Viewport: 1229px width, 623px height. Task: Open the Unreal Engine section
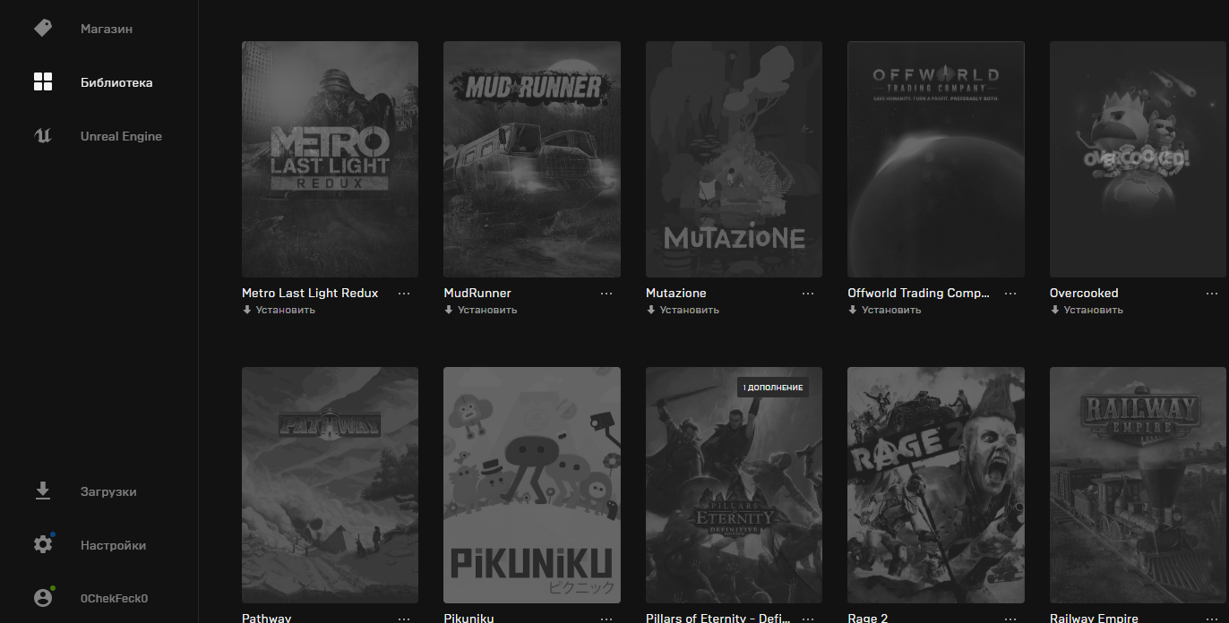tap(121, 136)
